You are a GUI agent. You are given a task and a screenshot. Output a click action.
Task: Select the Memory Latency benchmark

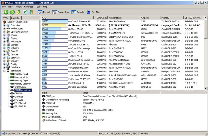tap(22, 84)
